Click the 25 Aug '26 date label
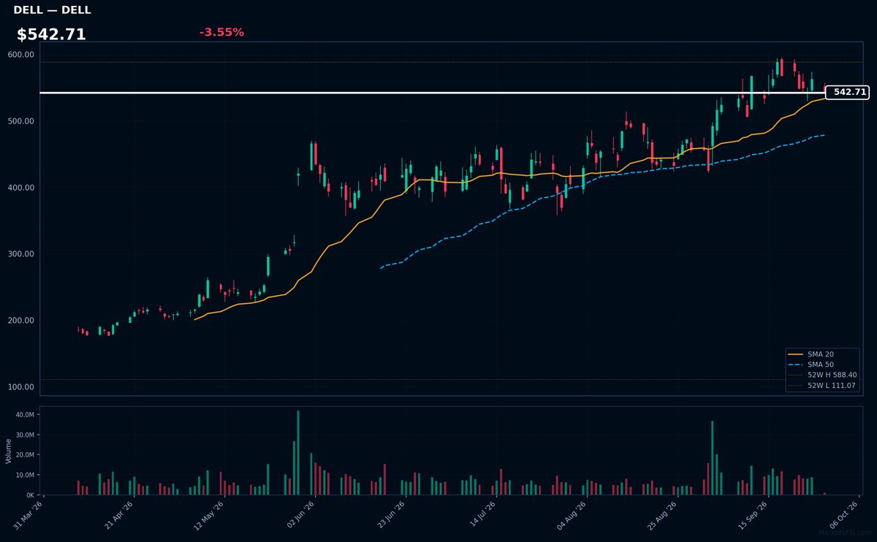The width and height of the screenshot is (877, 542). pos(664,514)
